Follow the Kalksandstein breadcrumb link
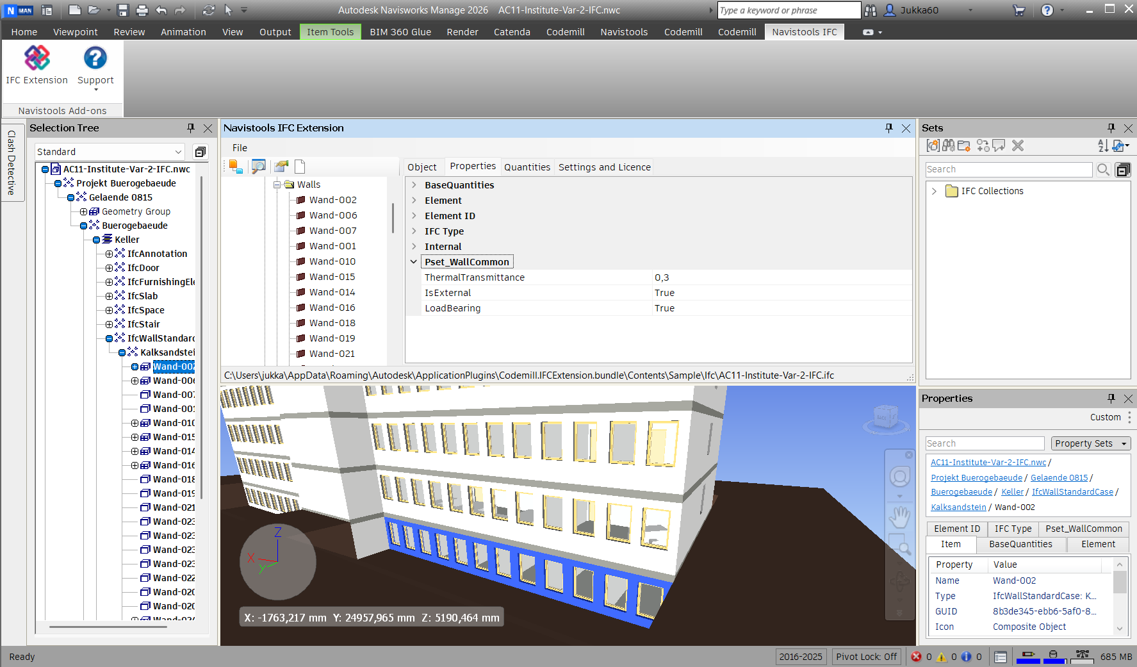This screenshot has width=1137, height=667. [x=958, y=507]
